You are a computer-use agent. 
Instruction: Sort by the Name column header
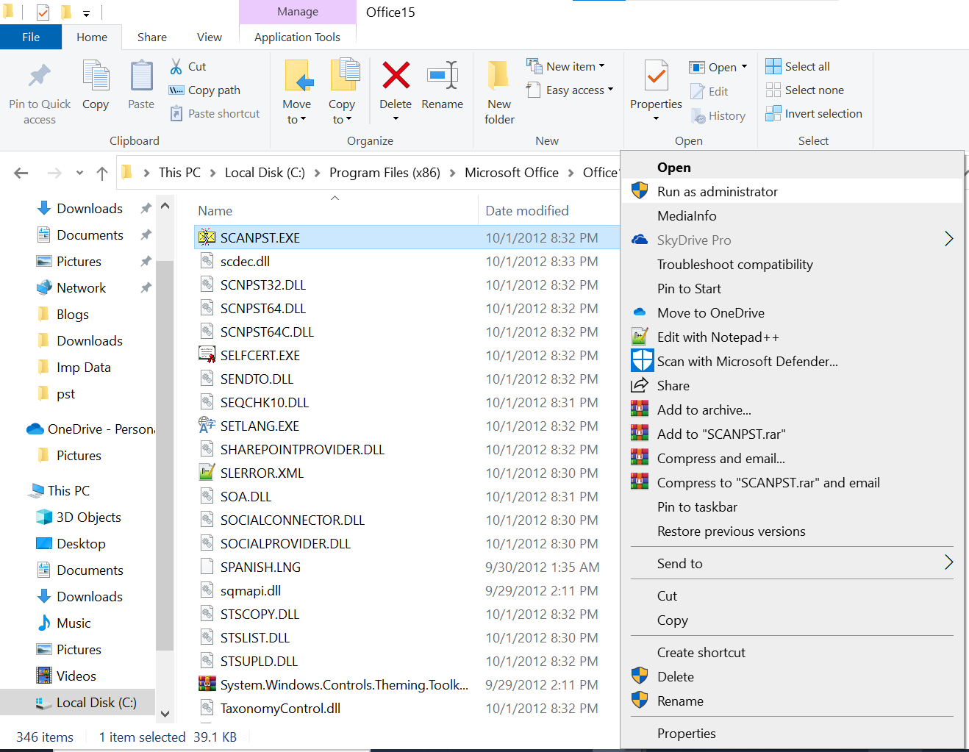[x=215, y=211]
